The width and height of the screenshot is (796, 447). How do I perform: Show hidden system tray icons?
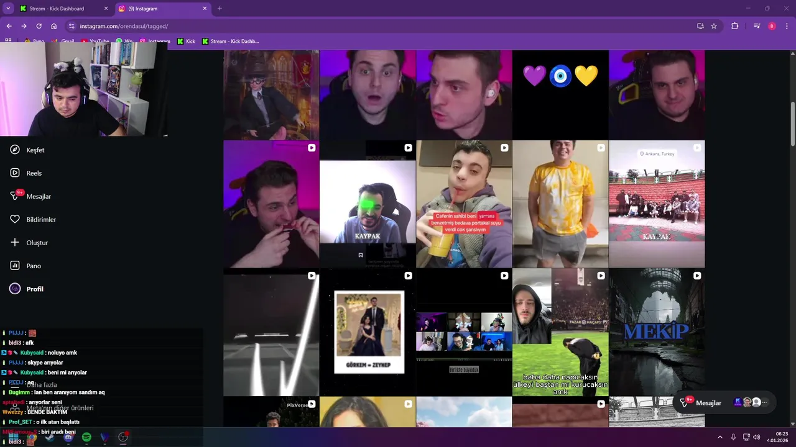point(720,437)
